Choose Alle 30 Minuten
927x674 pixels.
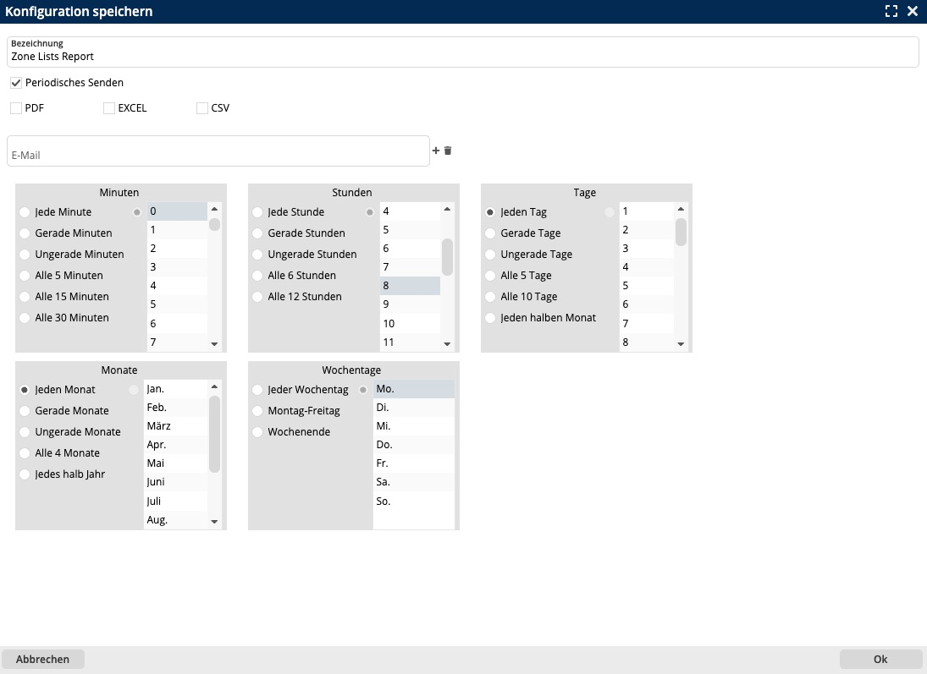coord(25,318)
